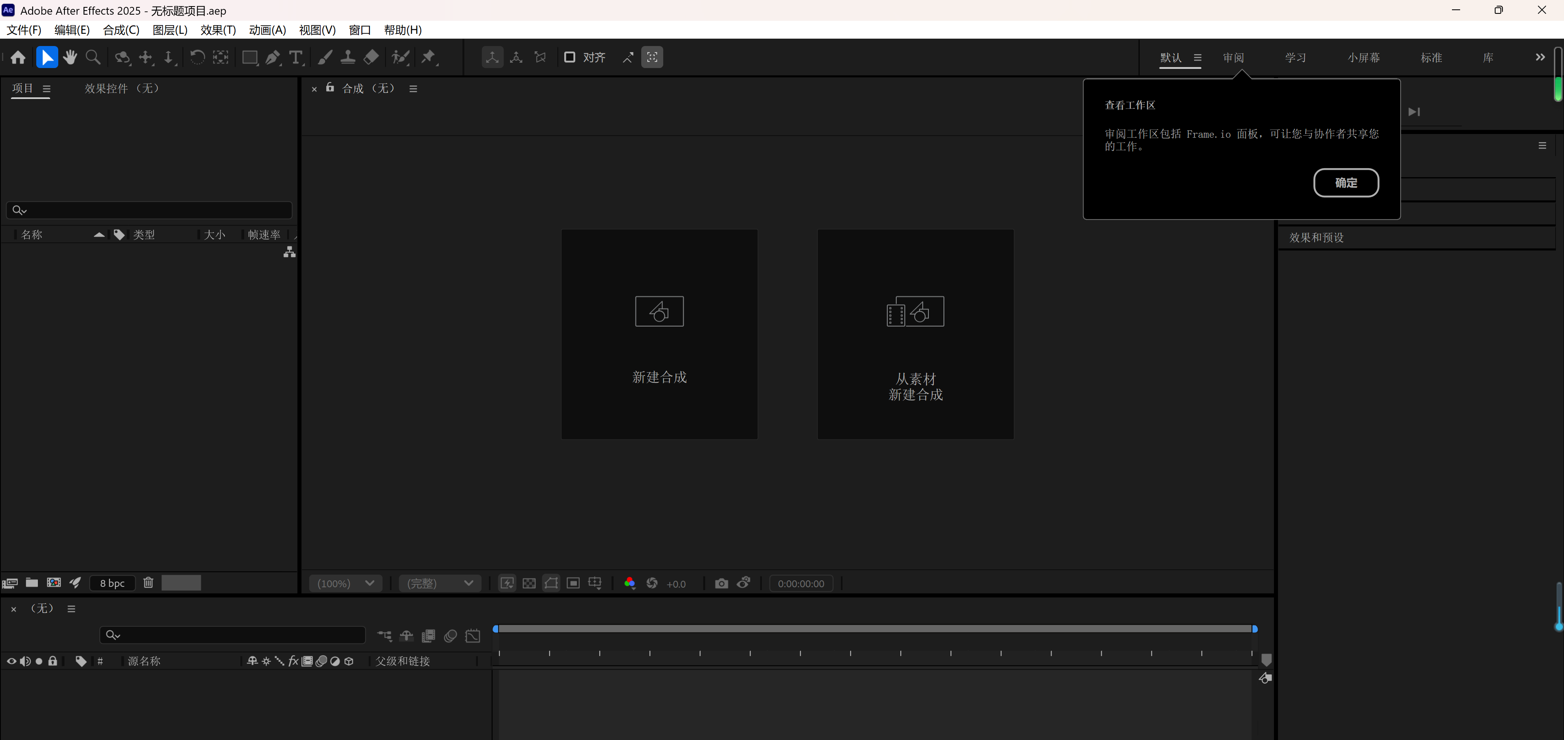1564x740 pixels.
Task: Switch to the 学习 workspace
Action: (1296, 58)
